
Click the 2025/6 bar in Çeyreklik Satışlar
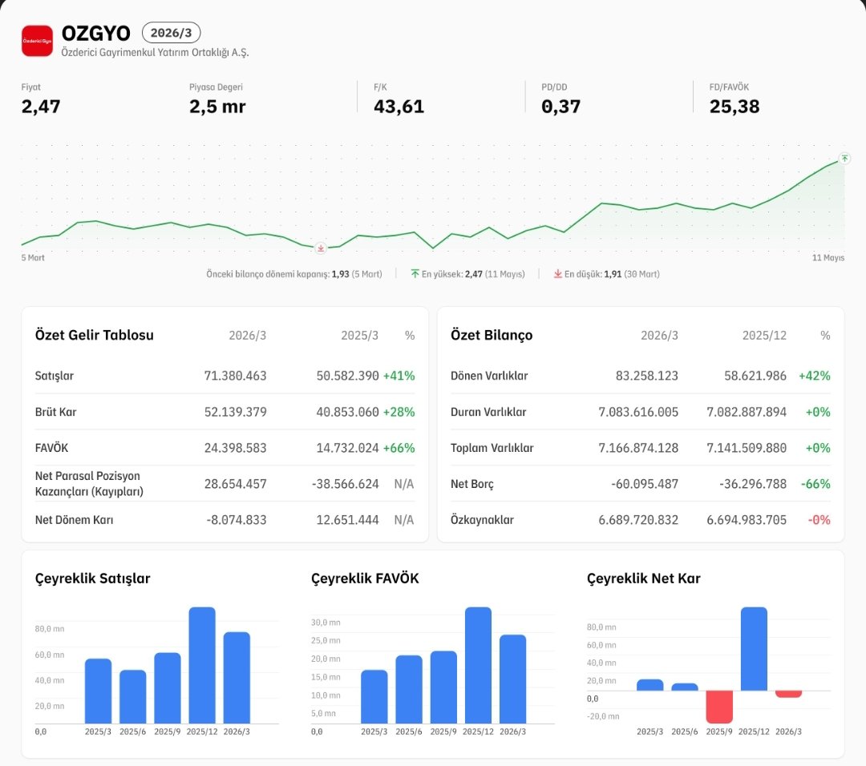point(133,696)
